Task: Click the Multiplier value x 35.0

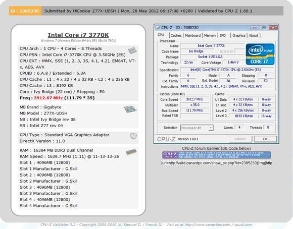Action: coord(194,105)
